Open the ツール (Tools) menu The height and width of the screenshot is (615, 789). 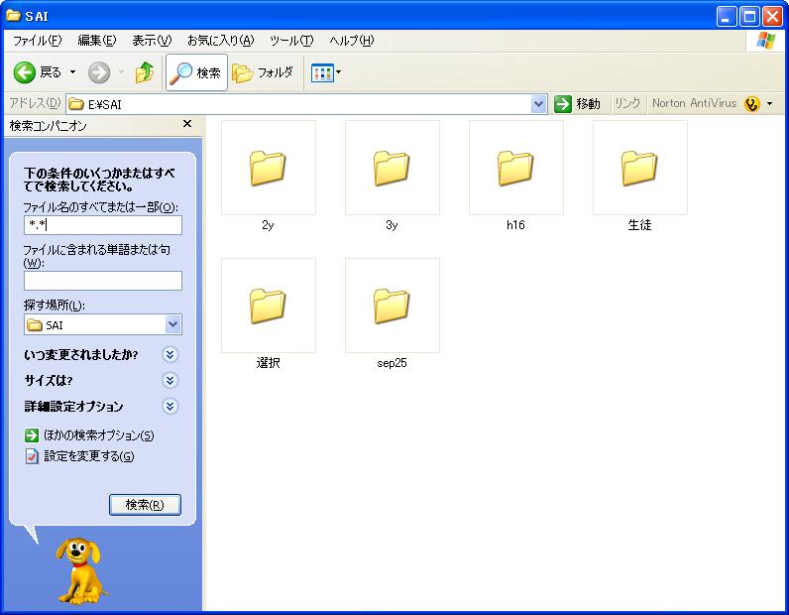pyautogui.click(x=291, y=41)
